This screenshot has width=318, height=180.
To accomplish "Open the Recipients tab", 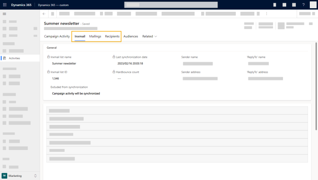I will tap(112, 36).
